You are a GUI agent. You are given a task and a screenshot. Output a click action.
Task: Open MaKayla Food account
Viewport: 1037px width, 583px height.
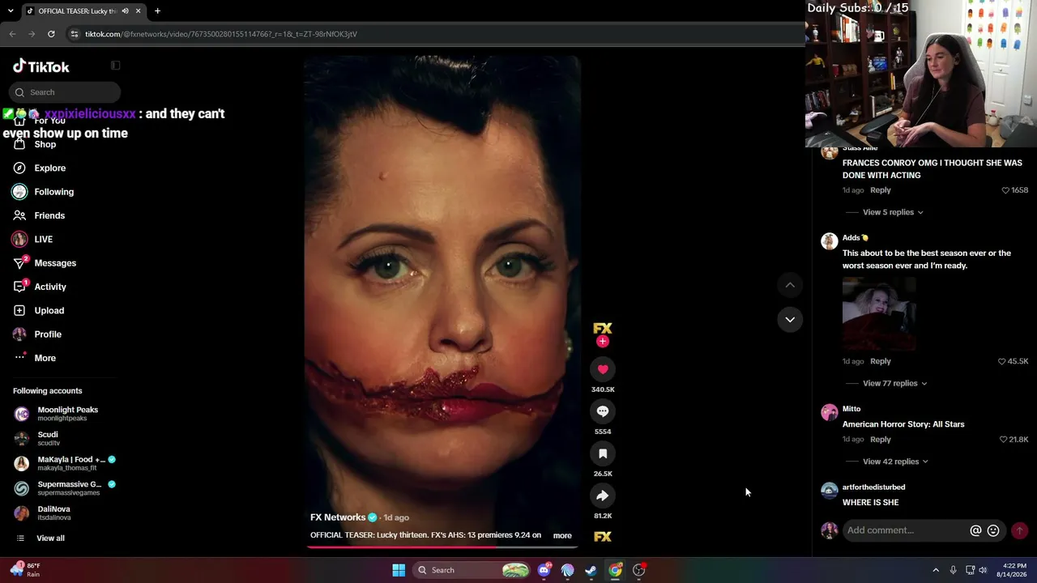pos(66,464)
